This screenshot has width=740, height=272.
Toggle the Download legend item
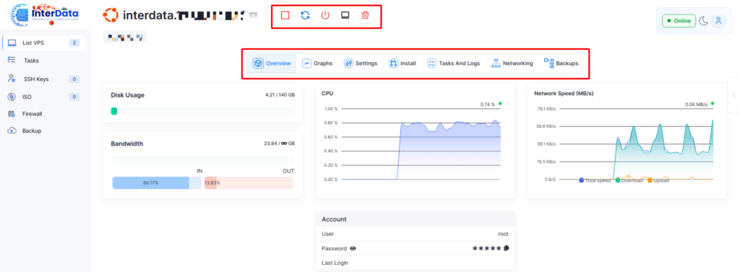coord(629,180)
